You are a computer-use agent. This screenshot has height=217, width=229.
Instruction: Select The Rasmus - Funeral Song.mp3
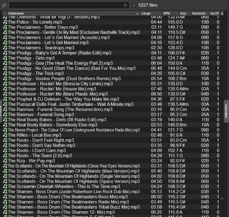coord(112,115)
